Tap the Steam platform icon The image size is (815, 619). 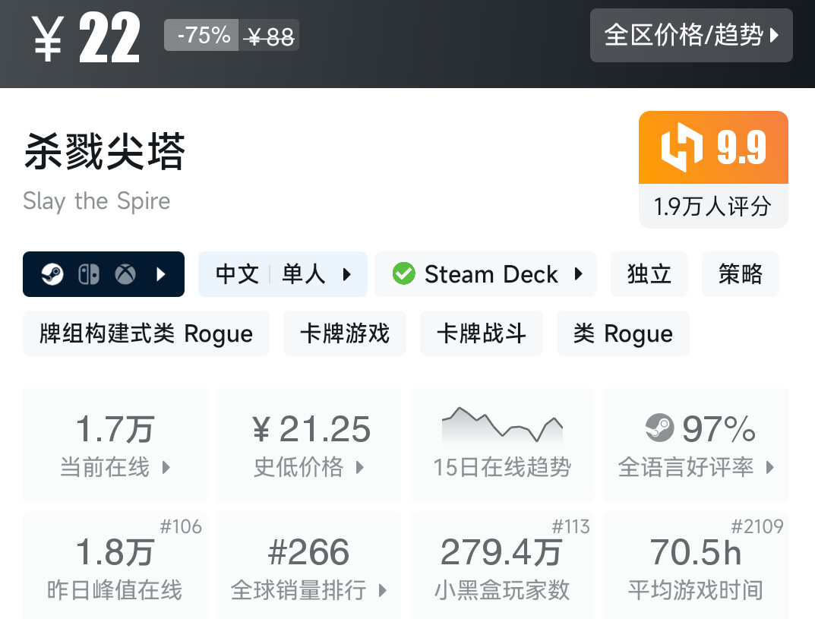pyautogui.click(x=52, y=274)
